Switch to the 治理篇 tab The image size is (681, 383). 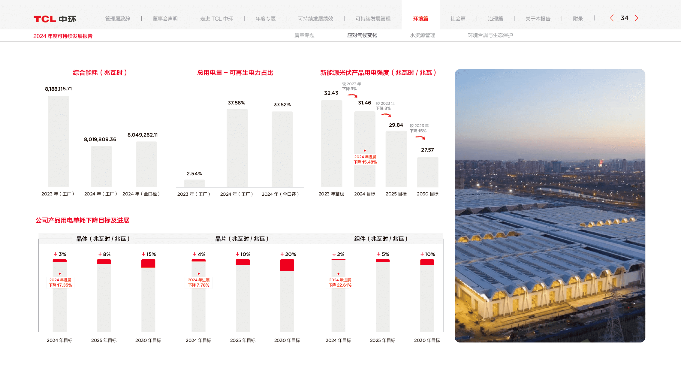point(495,19)
